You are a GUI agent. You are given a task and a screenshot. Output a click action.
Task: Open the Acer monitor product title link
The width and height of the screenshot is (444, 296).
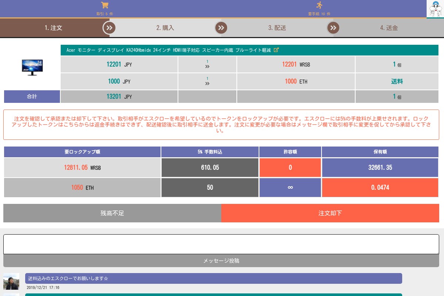click(x=168, y=50)
